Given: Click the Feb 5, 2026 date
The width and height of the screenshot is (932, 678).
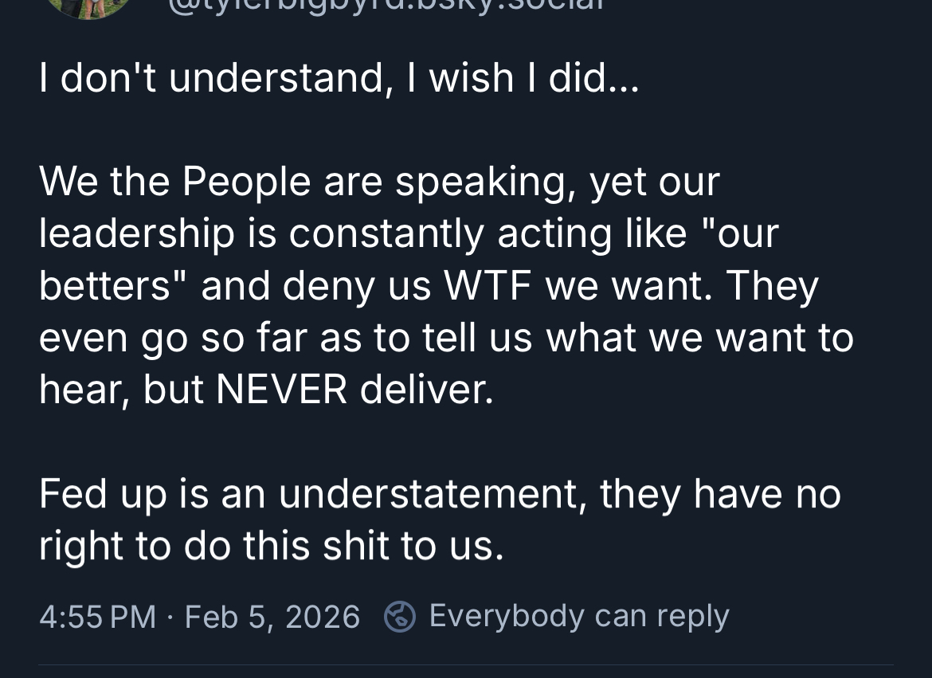Looking at the screenshot, I should [272, 617].
